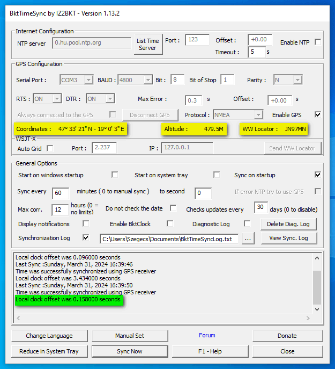Screen dimensions: 335x369
Task: Click log scroll down arrow
Action: [317, 309]
